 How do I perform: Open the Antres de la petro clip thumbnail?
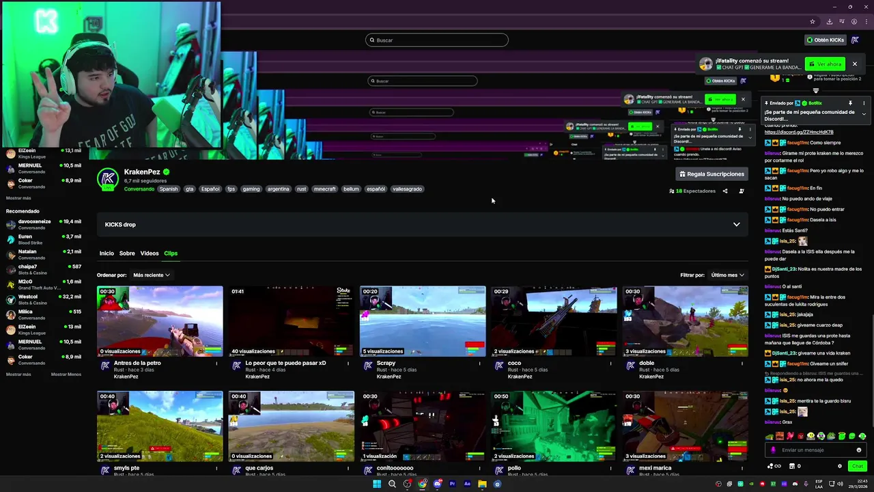(160, 321)
